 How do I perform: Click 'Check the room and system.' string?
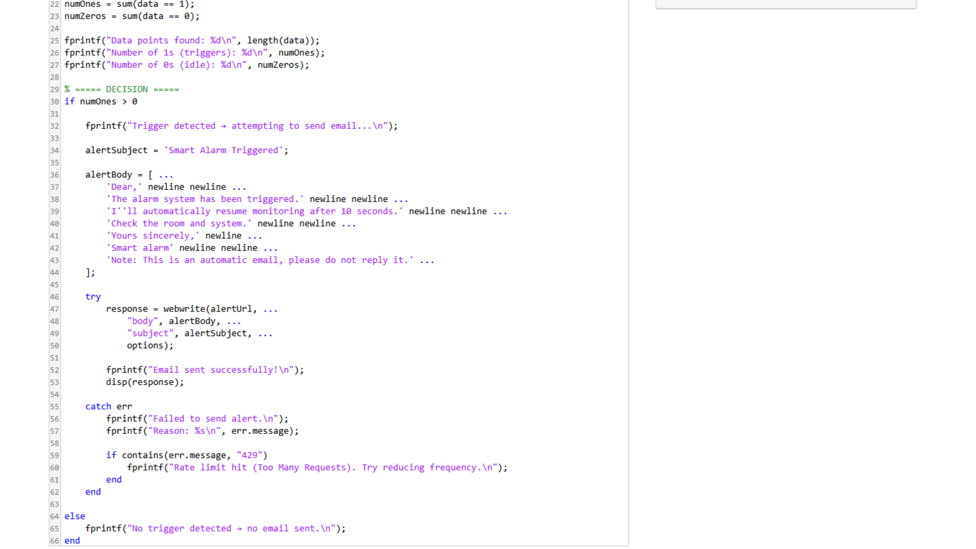[x=179, y=224]
